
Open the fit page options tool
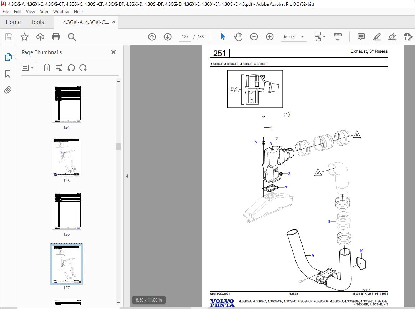tap(318, 37)
